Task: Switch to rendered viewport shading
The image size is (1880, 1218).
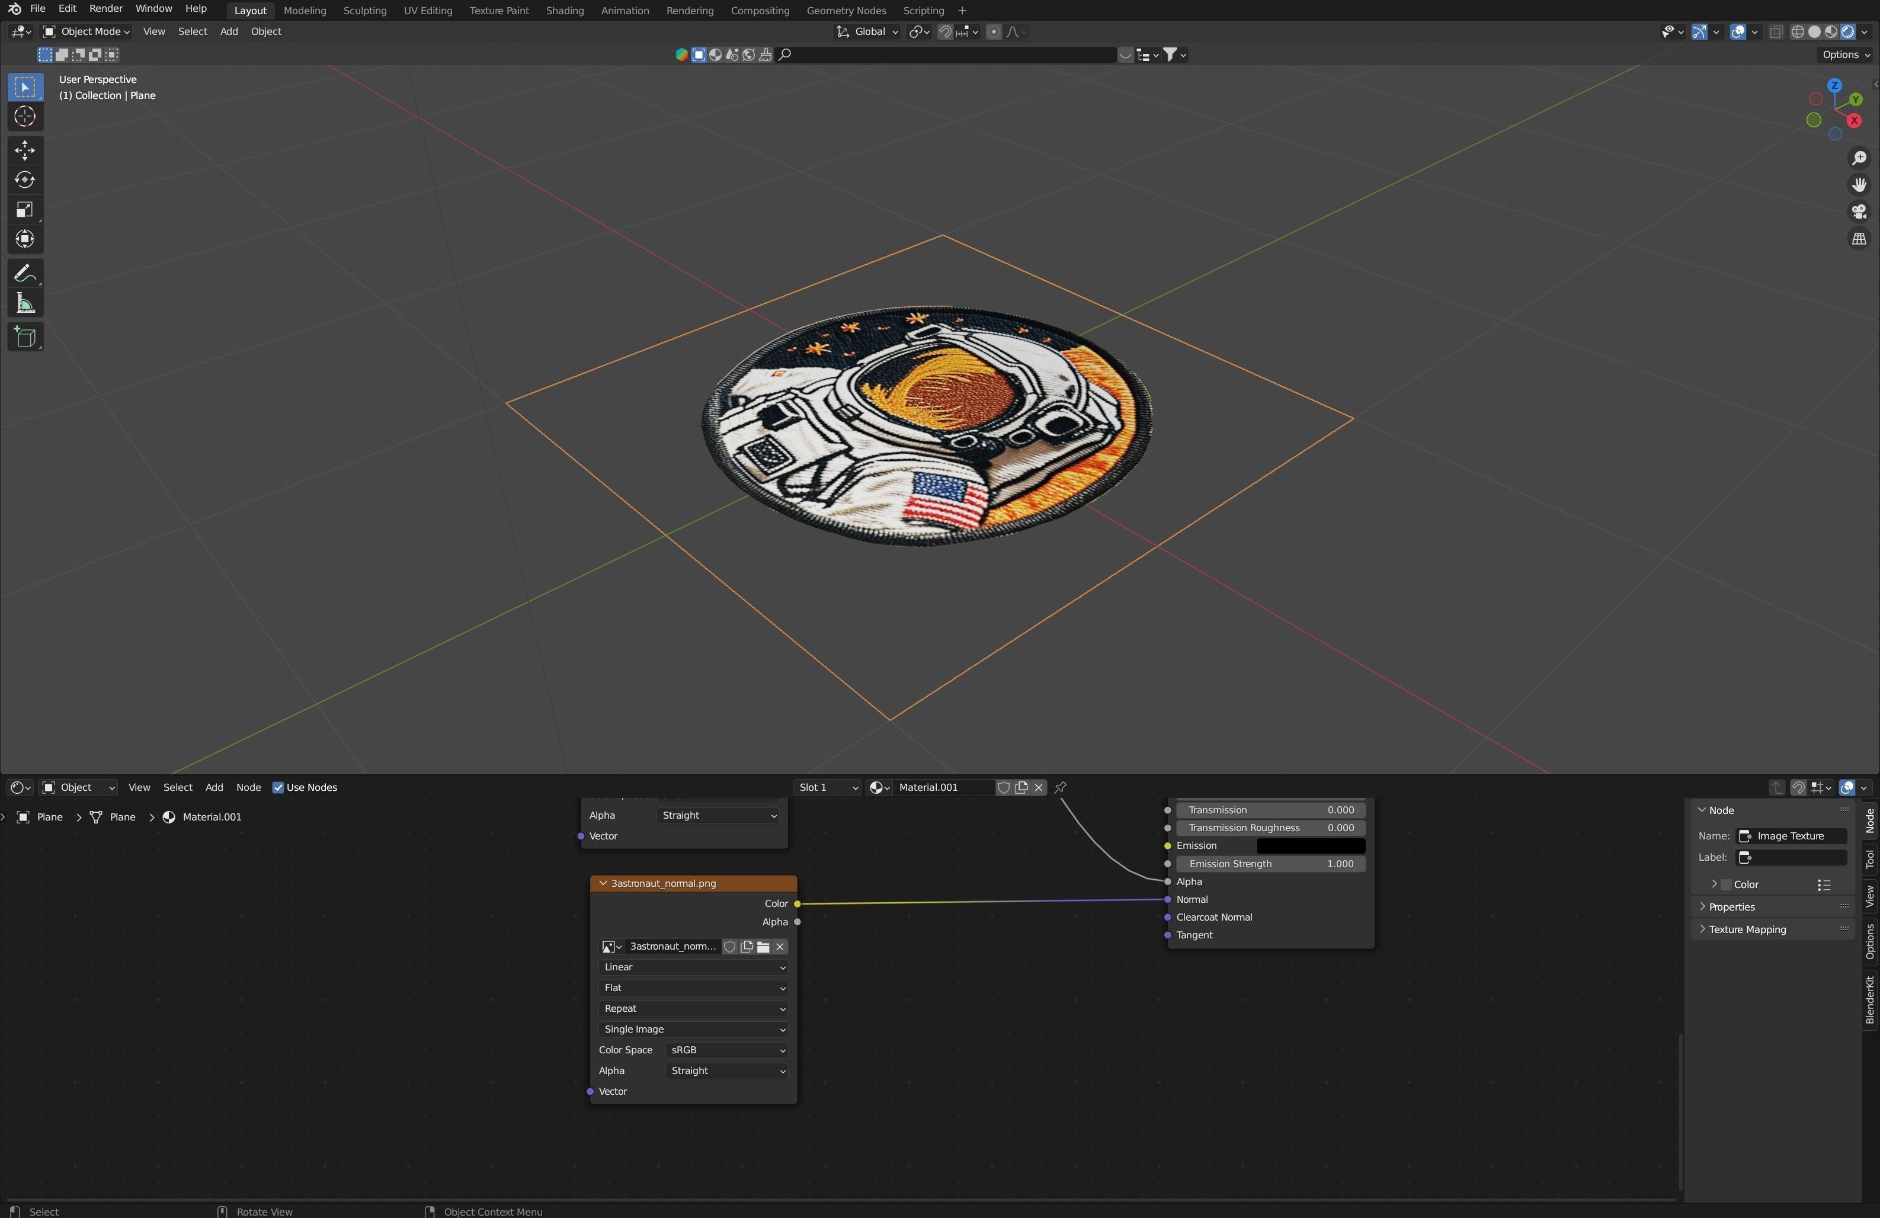Action: point(1847,31)
